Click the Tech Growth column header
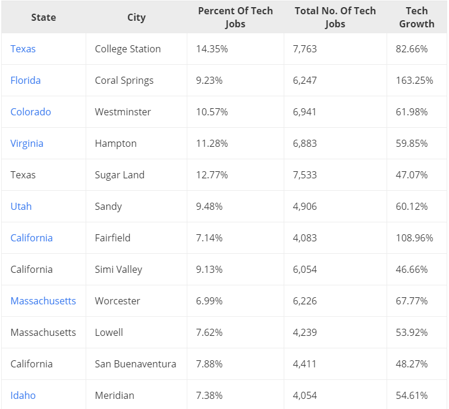 (x=416, y=17)
